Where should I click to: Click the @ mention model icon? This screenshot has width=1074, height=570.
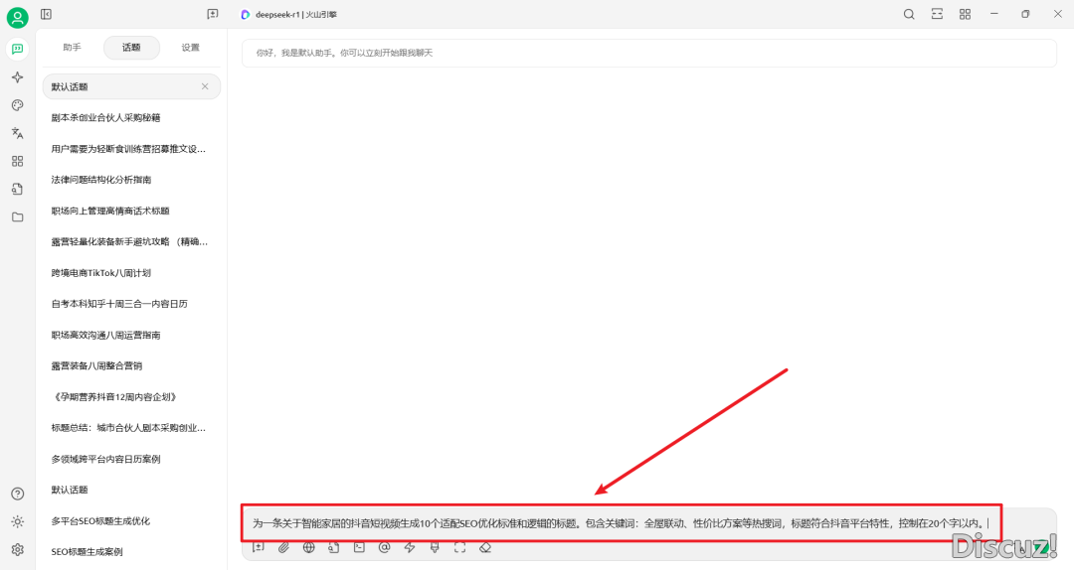click(x=384, y=547)
